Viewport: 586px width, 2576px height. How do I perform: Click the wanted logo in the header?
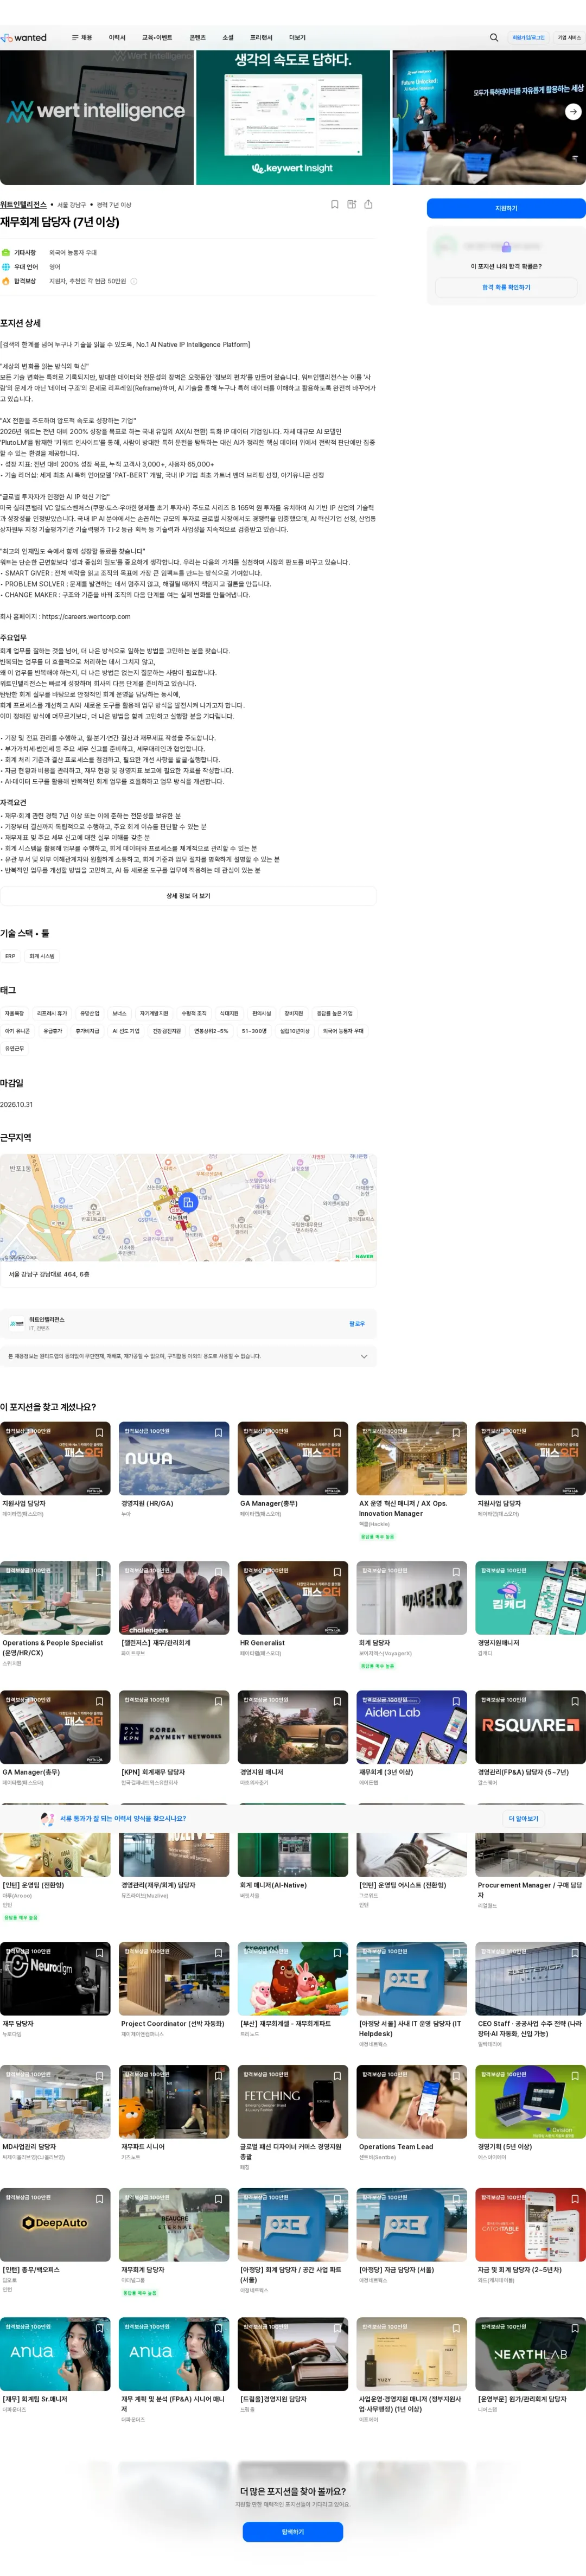coord(24,38)
